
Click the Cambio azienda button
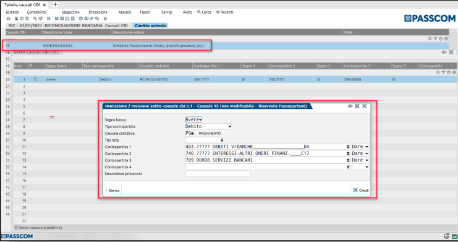(150, 25)
